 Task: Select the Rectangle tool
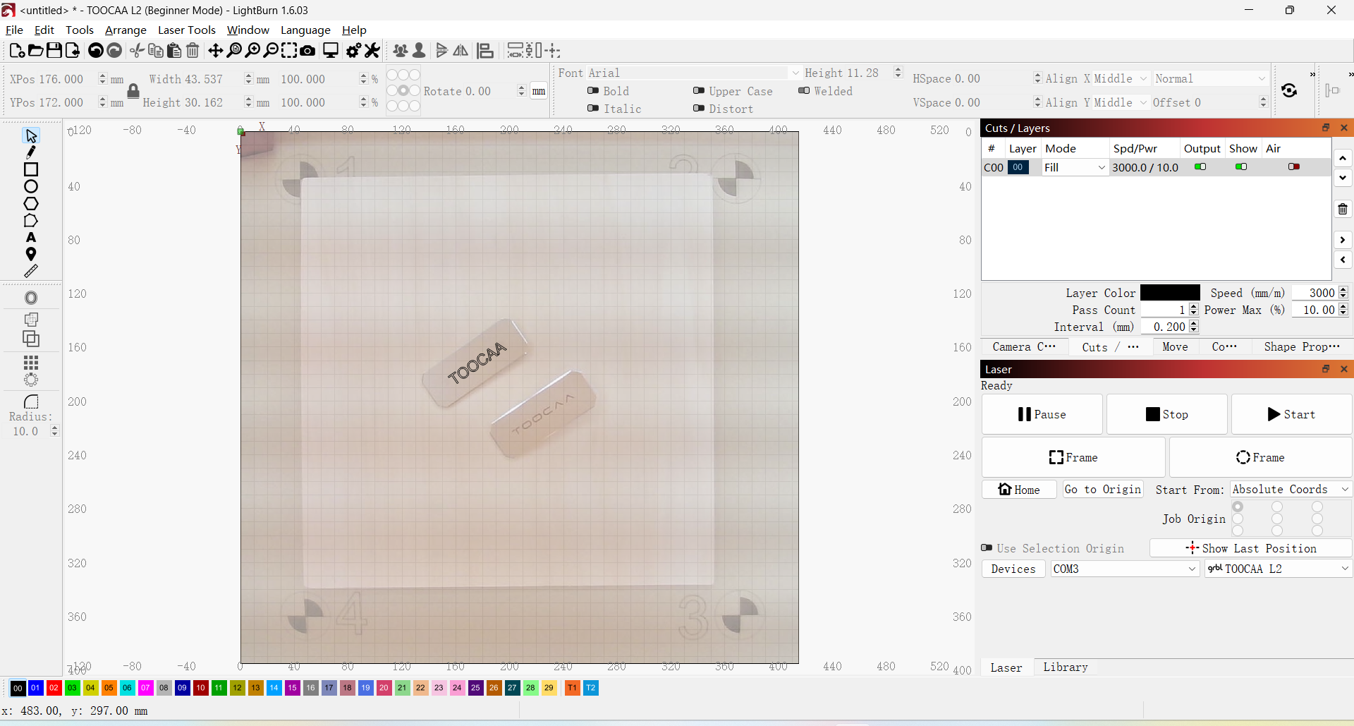click(x=31, y=169)
